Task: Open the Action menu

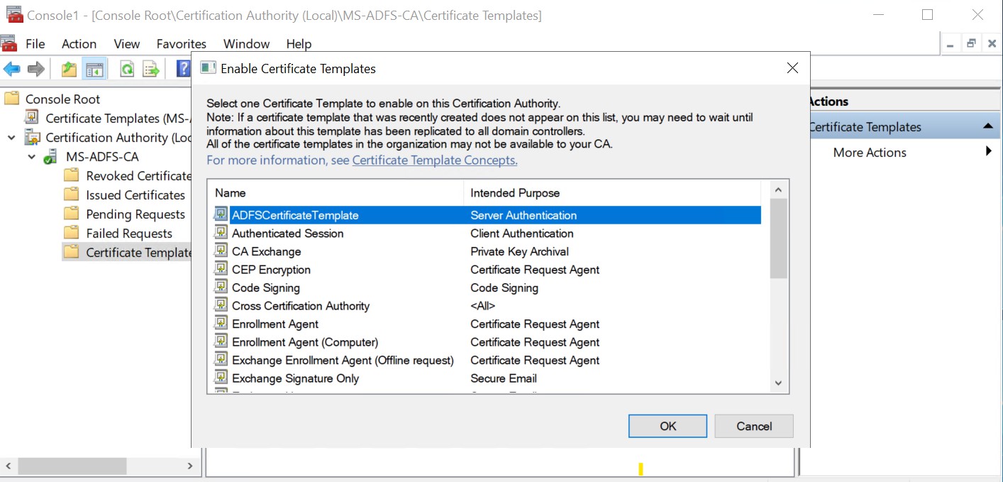Action: tap(79, 43)
